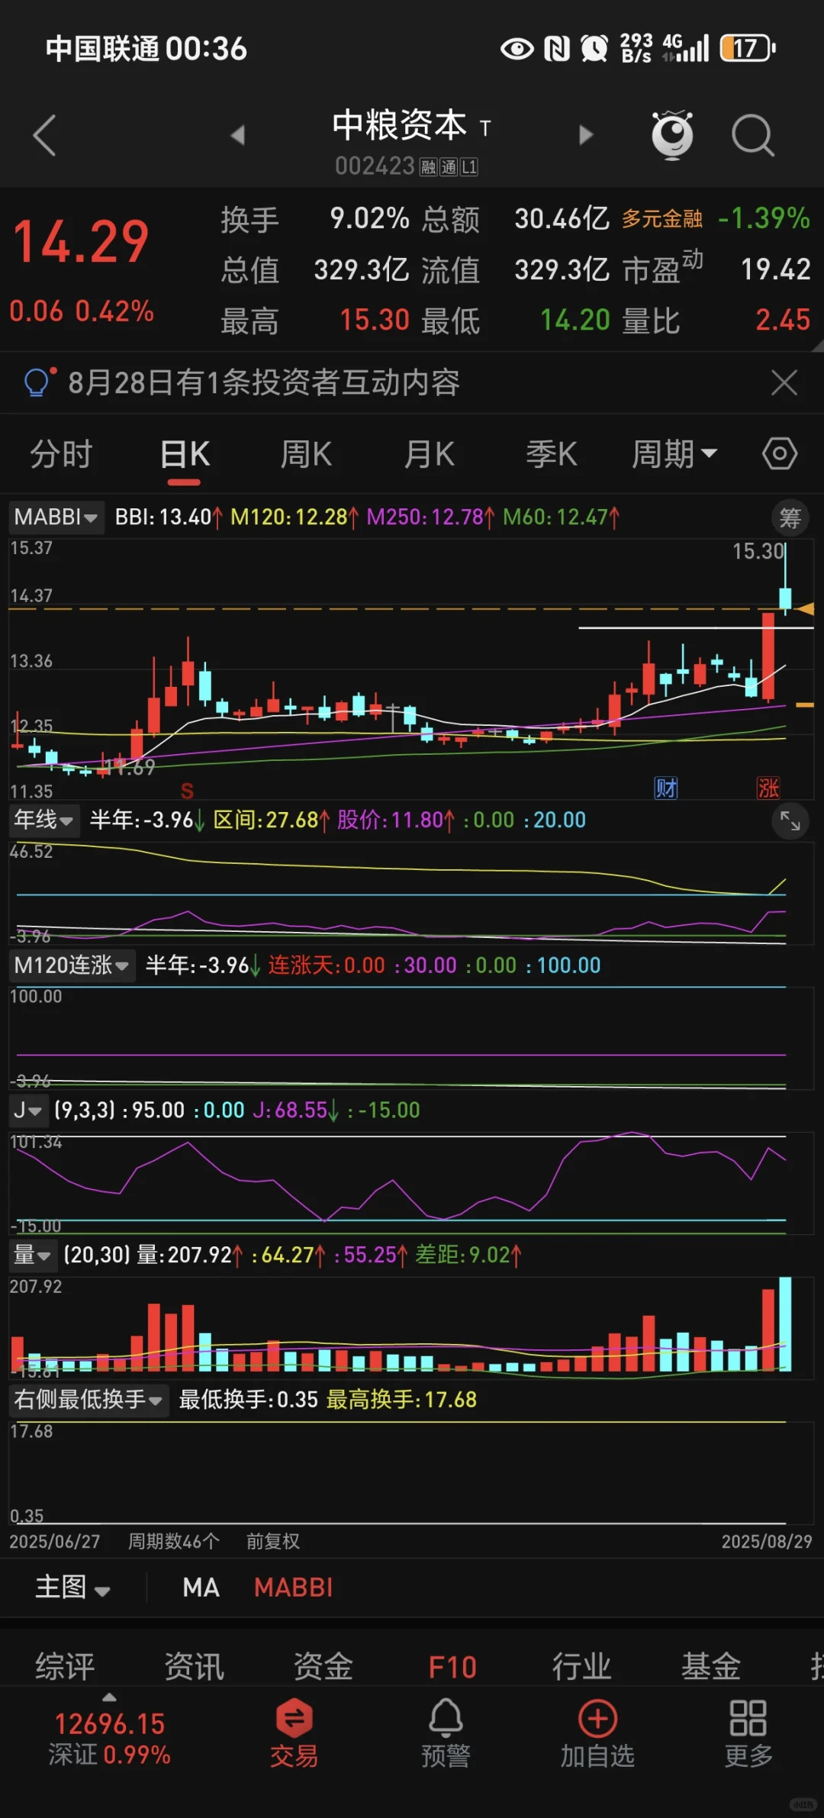This screenshot has width=824, height=1818.
Task: Tap 最高 15.30 value
Action: click(x=375, y=320)
